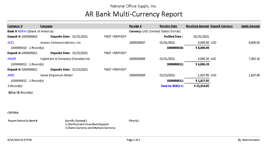
Task: Click the AR Bank Multi-Currency Report title
Action: (x=134, y=14)
